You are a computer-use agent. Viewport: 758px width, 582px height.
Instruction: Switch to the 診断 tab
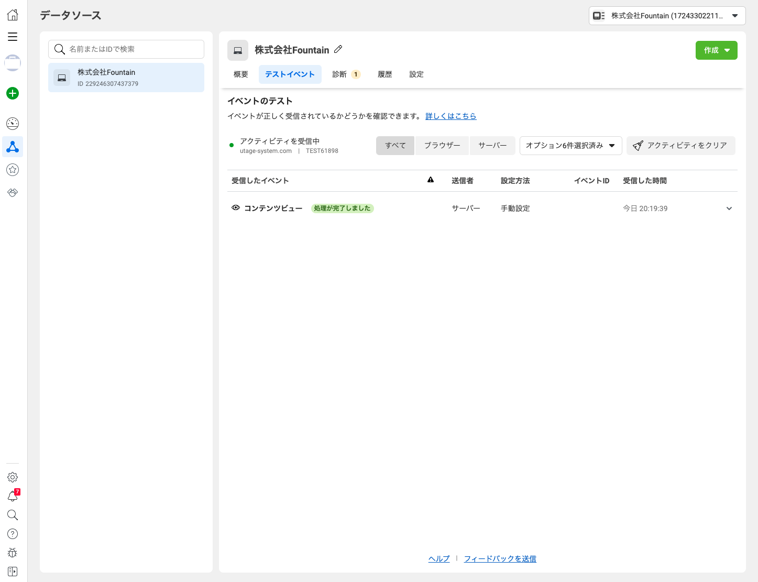(x=346, y=74)
